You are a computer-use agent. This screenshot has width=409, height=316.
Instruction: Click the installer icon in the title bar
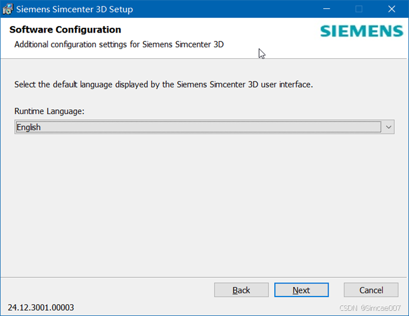pyautogui.click(x=8, y=9)
